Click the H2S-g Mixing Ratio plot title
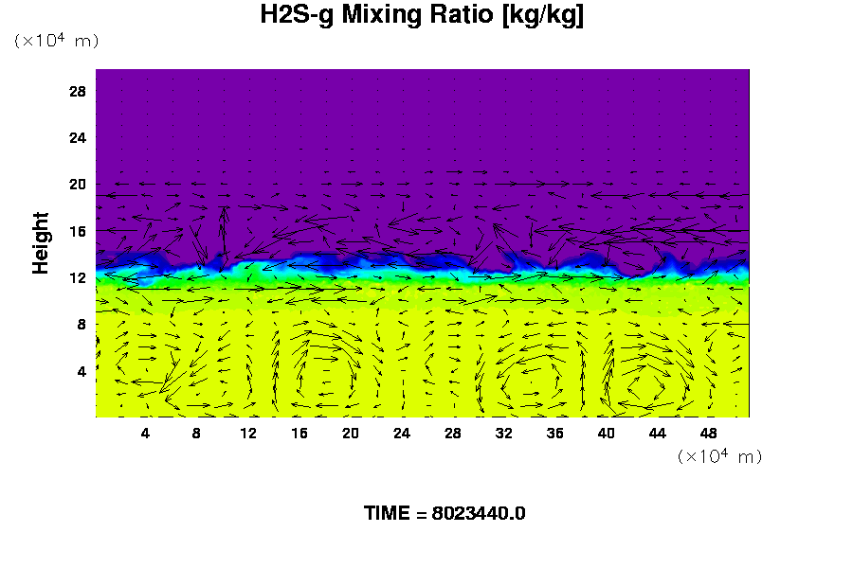The width and height of the screenshot is (853, 568). (x=422, y=16)
